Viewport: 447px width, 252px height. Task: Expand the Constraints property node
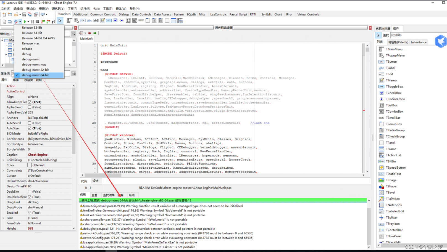[3, 171]
